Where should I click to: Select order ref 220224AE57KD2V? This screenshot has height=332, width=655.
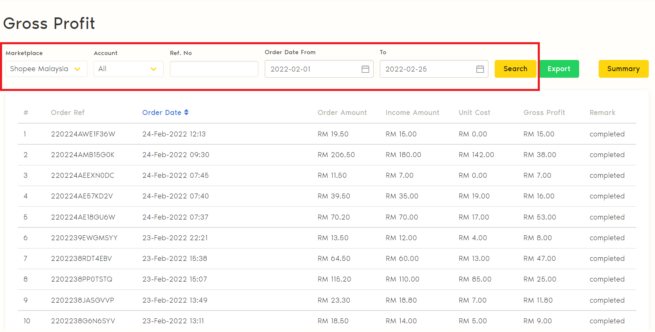(x=82, y=196)
